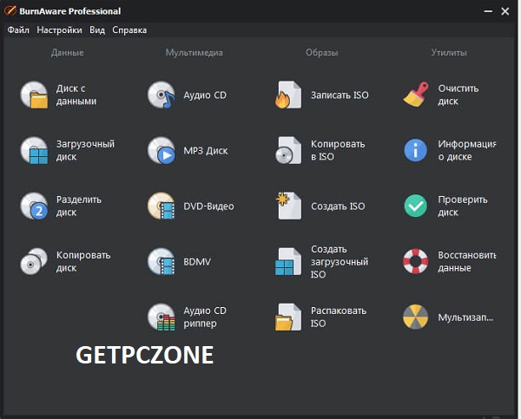Click the Записать ISO flame icon
This screenshot has height=419, width=521.
tap(288, 95)
